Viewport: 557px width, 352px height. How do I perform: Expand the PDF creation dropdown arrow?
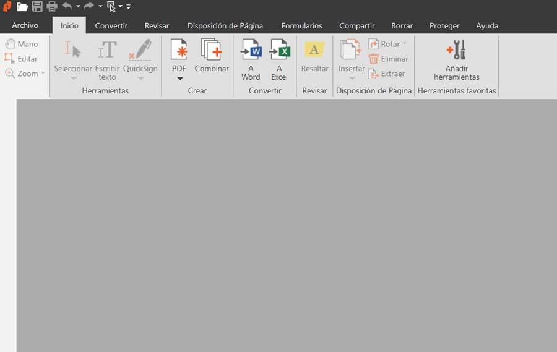180,79
